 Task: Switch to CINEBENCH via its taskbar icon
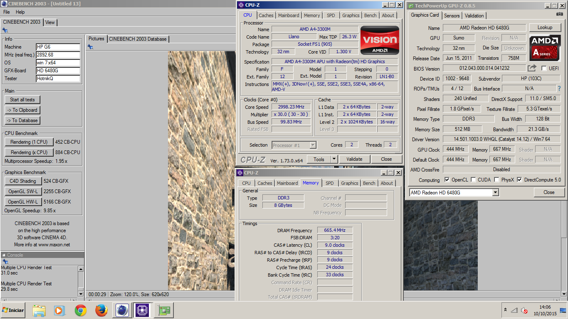coord(122,310)
